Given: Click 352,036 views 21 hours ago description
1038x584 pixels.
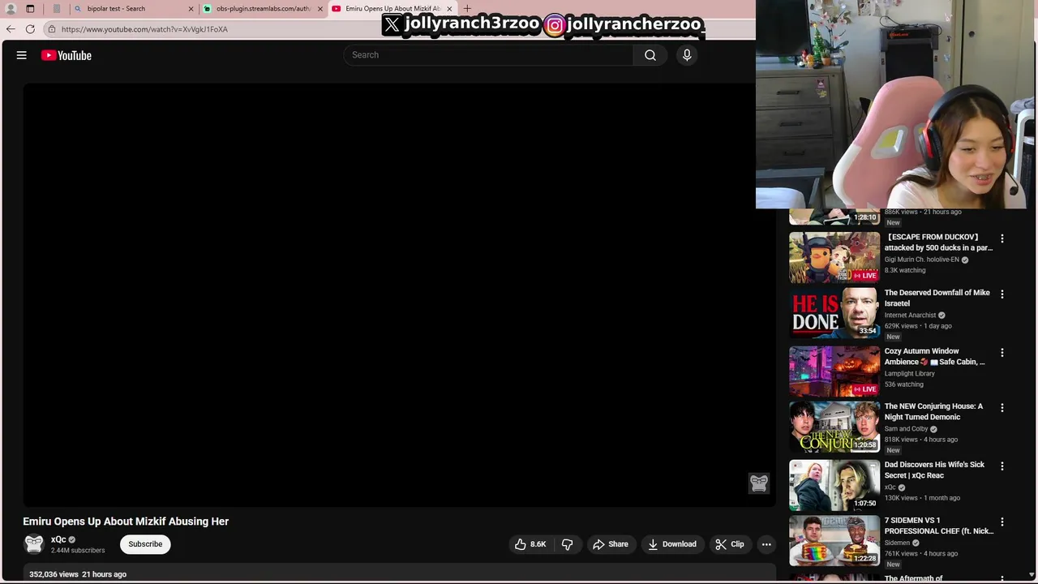Looking at the screenshot, I should click(78, 574).
